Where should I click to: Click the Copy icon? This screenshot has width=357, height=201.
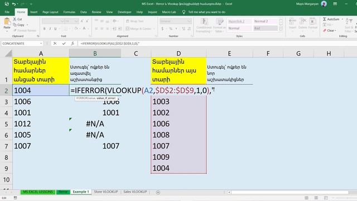pos(15,25)
